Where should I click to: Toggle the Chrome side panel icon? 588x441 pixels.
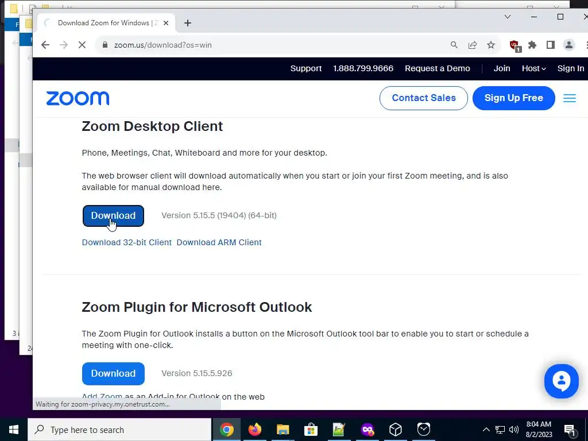551,45
